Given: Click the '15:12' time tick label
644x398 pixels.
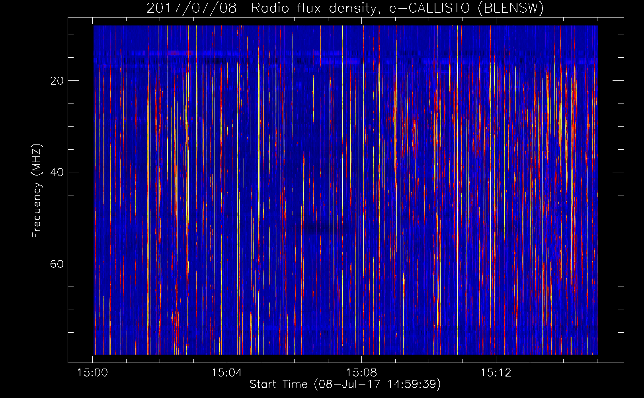Looking at the screenshot, I should pos(496,373).
